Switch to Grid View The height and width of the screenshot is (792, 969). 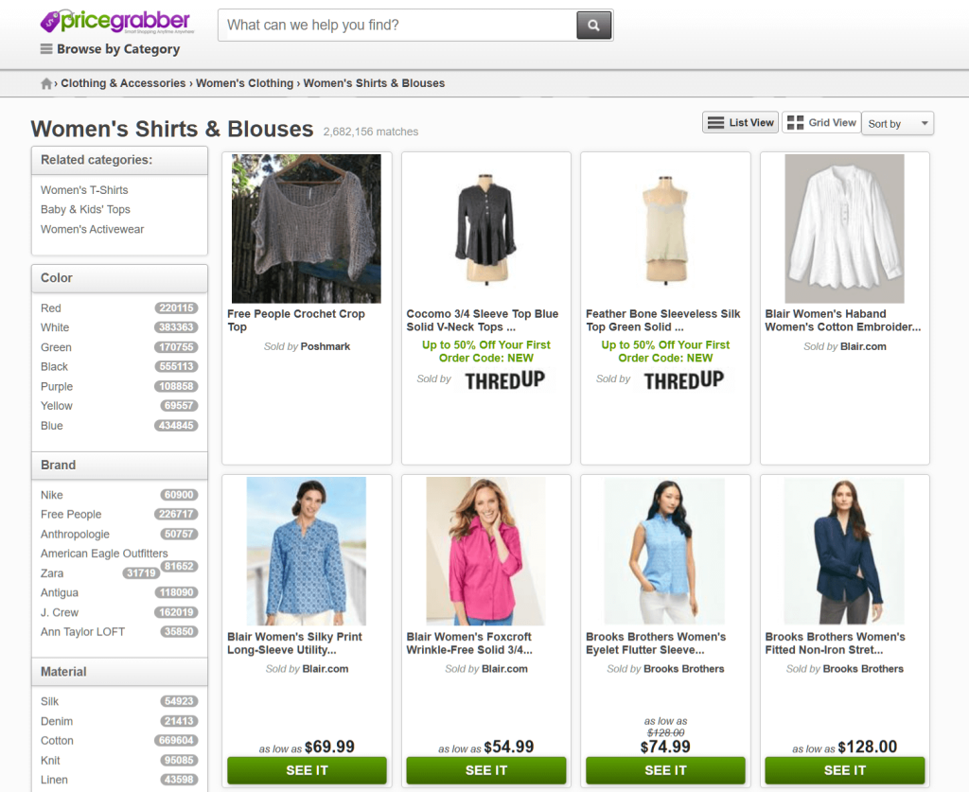click(x=821, y=122)
